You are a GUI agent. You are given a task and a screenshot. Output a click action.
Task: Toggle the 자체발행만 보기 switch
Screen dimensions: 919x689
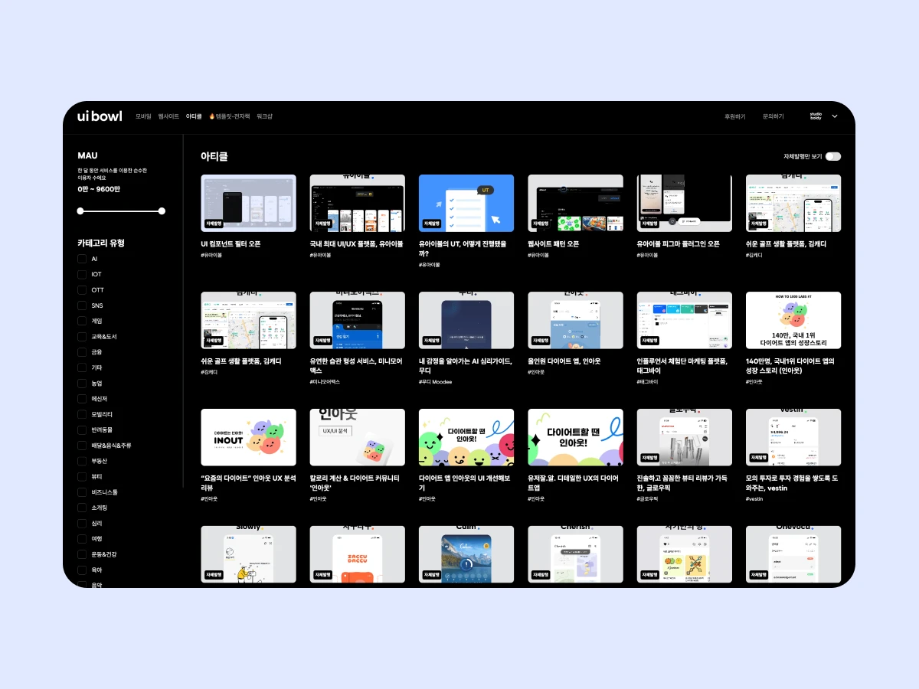tap(833, 156)
